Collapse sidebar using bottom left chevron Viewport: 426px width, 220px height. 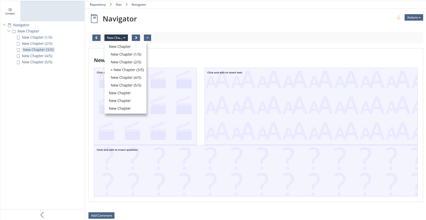click(42, 215)
